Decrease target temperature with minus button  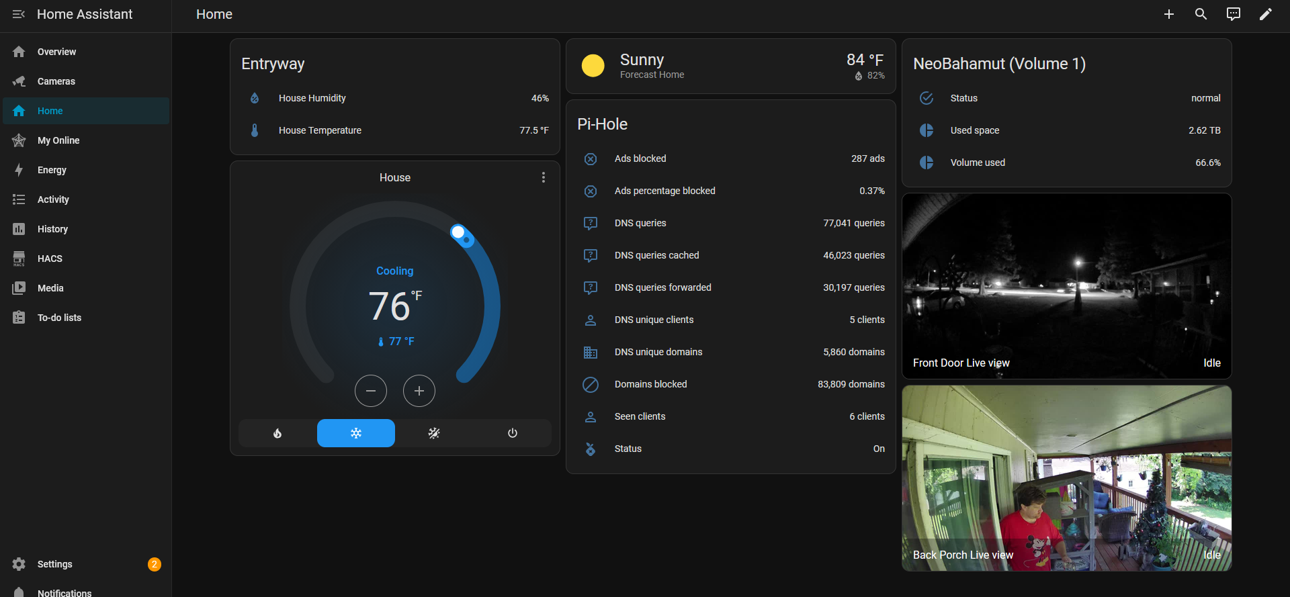point(371,391)
